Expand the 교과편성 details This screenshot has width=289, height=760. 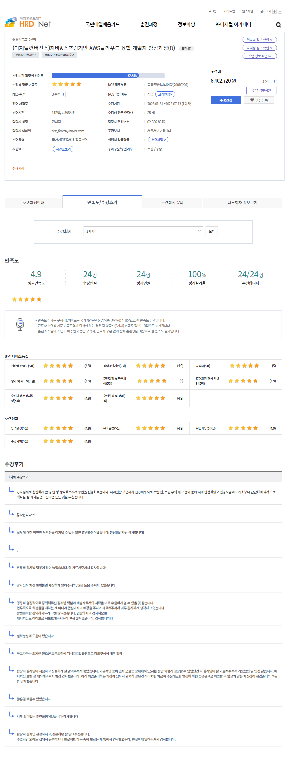165,94
